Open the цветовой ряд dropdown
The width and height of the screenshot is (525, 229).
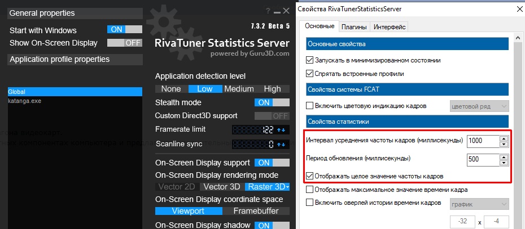point(479,106)
